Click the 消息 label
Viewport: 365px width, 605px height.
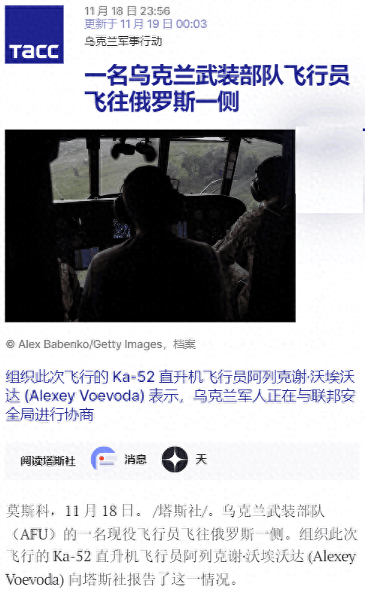tap(135, 459)
